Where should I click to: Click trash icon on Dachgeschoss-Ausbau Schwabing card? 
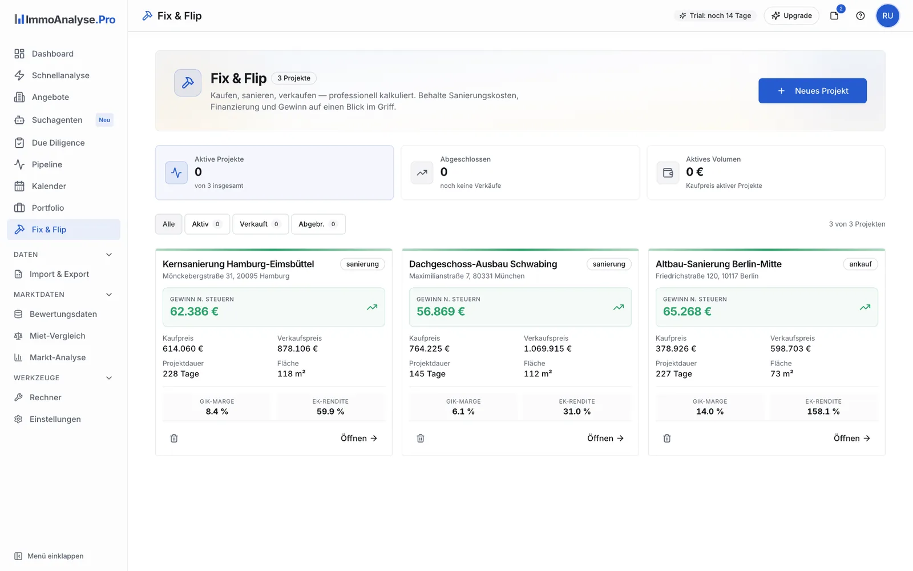coord(421,438)
